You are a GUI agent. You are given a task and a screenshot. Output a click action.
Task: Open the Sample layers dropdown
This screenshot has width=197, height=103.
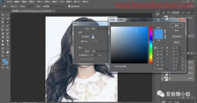(x=54, y=6)
